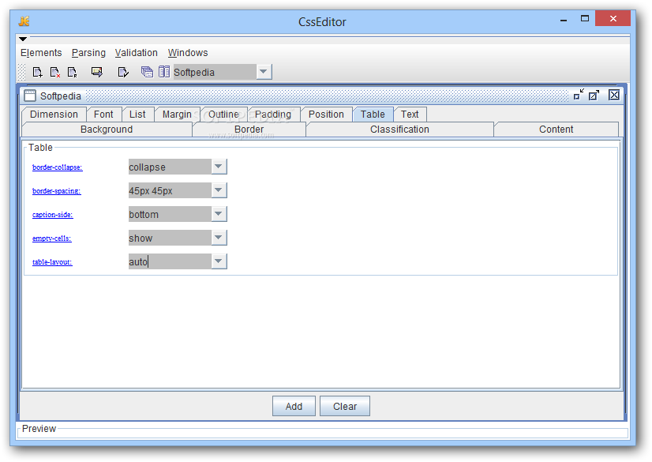Image resolution: width=652 pixels, height=462 pixels.
Task: Switch to the Position tab
Action: [x=327, y=115]
